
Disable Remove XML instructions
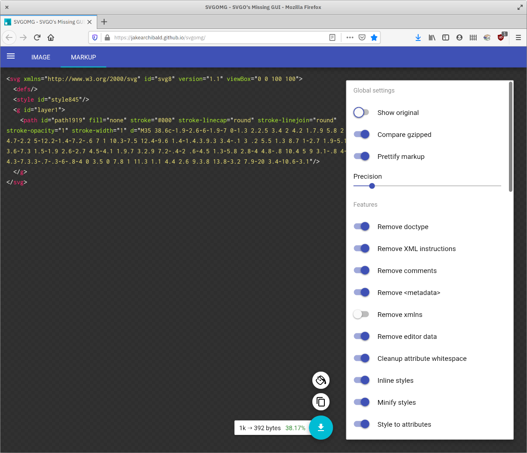point(361,248)
